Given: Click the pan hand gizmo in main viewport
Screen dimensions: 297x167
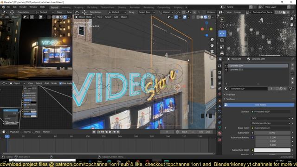Looking at the screenshot, I should pyautogui.click(x=212, y=45).
